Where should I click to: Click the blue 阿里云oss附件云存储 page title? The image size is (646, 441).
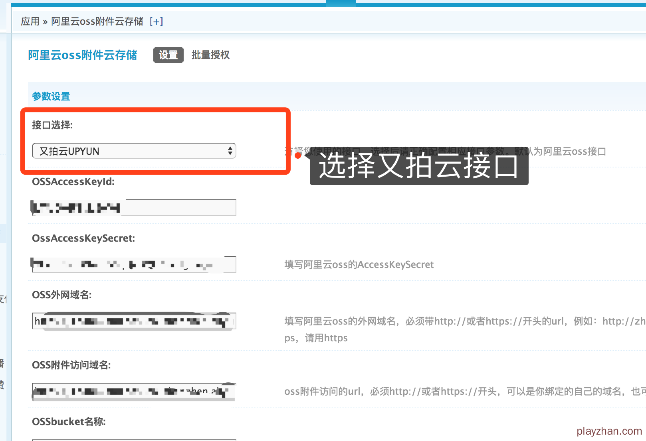83,55
